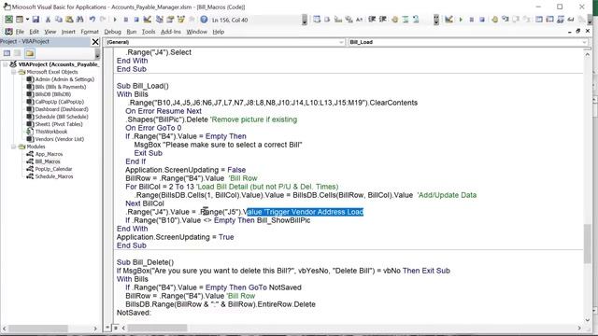Click the Uncomment Block icon
598x336 pixels.
pyautogui.click(x=416, y=20)
